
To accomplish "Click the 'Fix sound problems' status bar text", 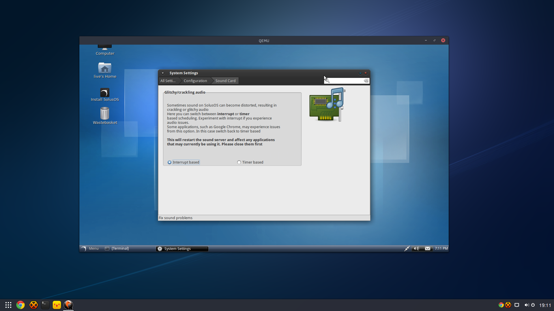I will (175, 218).
